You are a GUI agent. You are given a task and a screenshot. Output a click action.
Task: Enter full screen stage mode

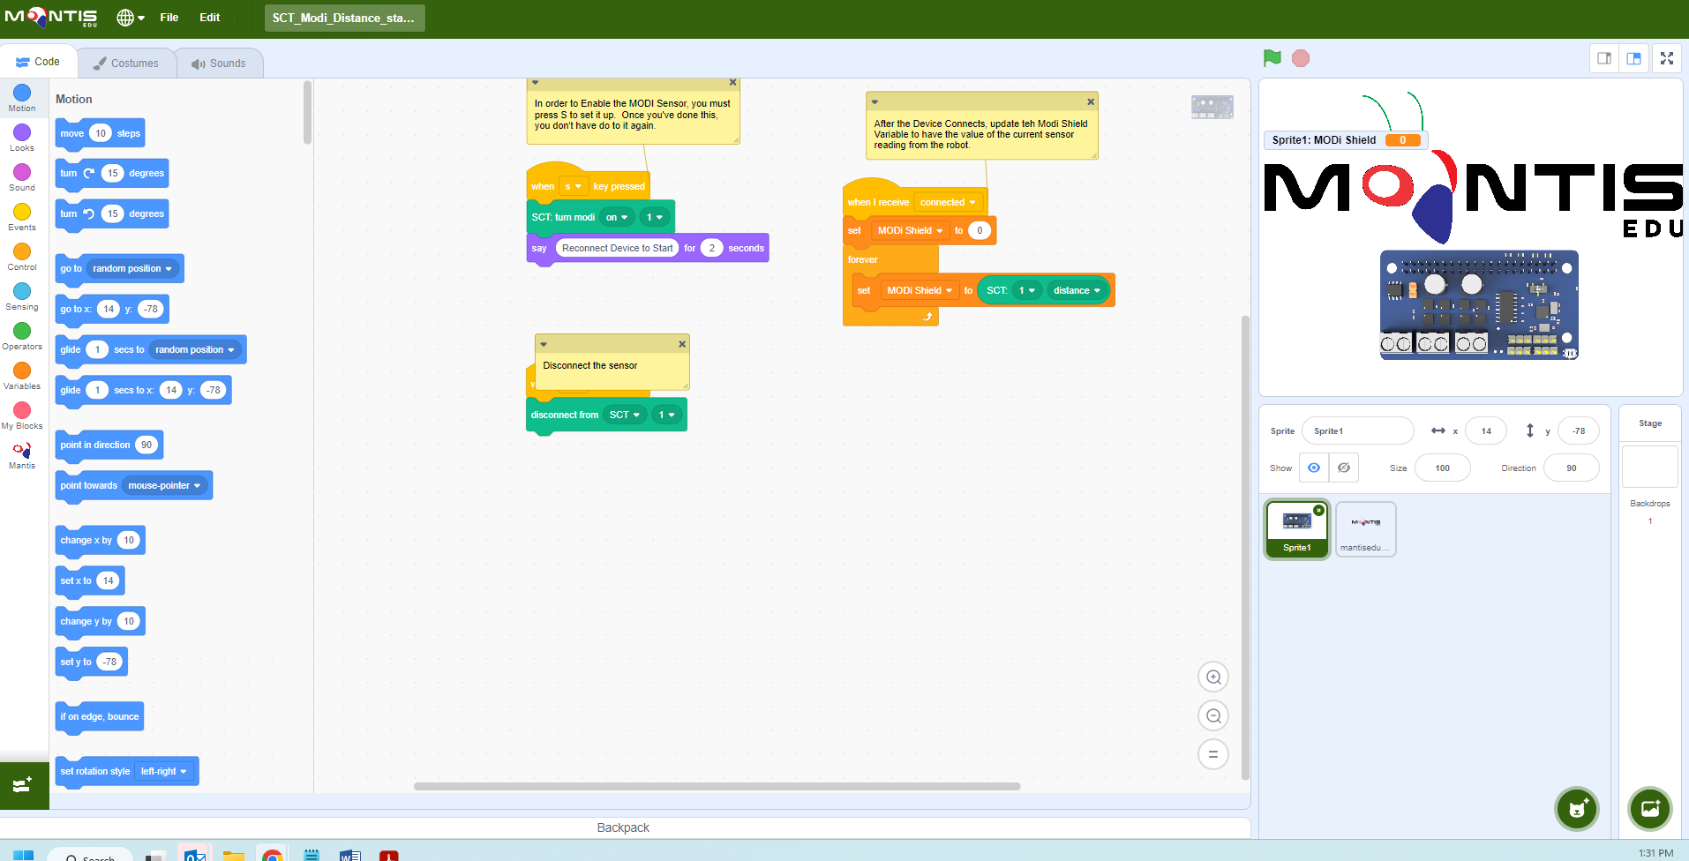pos(1666,58)
